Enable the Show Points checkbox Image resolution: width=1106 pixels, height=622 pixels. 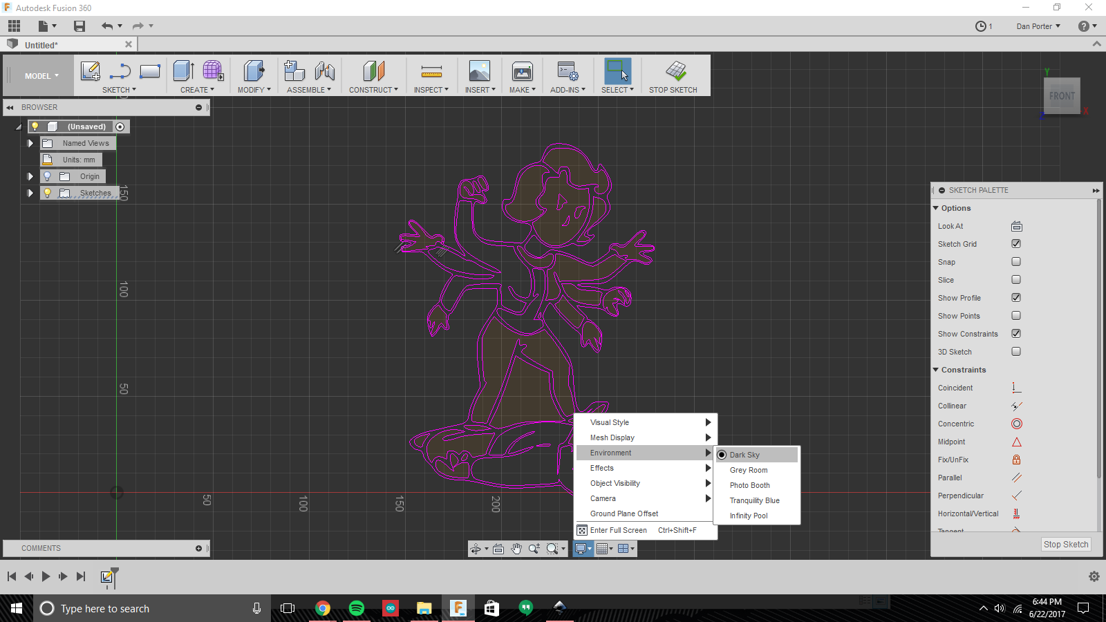[1016, 316]
